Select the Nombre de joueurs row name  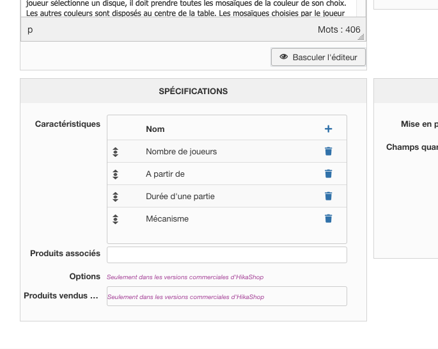coord(181,152)
